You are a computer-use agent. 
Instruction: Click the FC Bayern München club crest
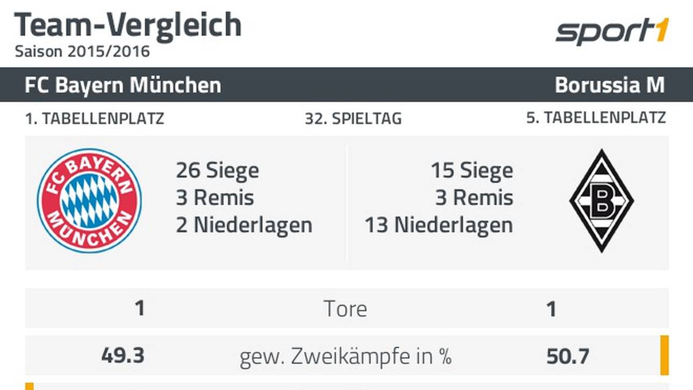89,200
